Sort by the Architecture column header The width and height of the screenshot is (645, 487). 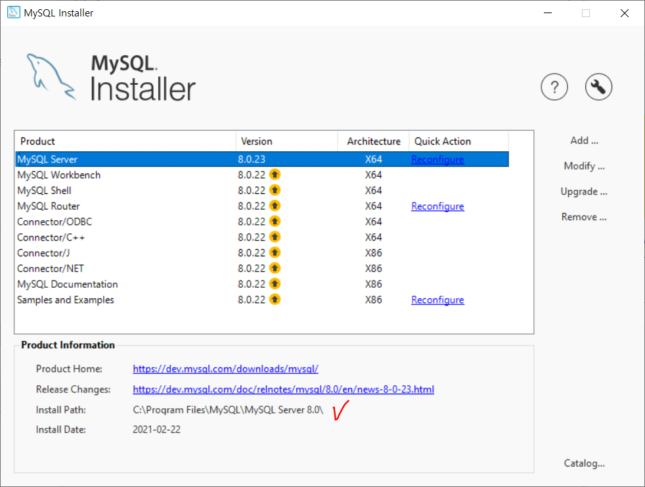tap(374, 141)
